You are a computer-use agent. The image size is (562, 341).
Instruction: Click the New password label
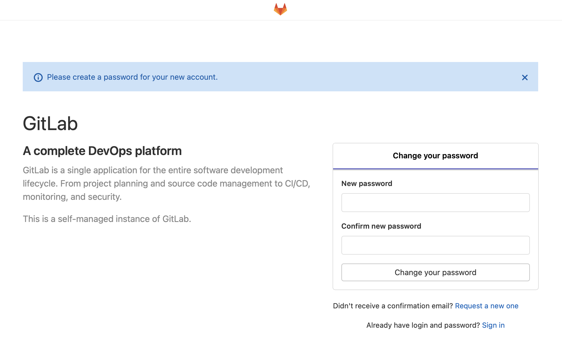(367, 183)
